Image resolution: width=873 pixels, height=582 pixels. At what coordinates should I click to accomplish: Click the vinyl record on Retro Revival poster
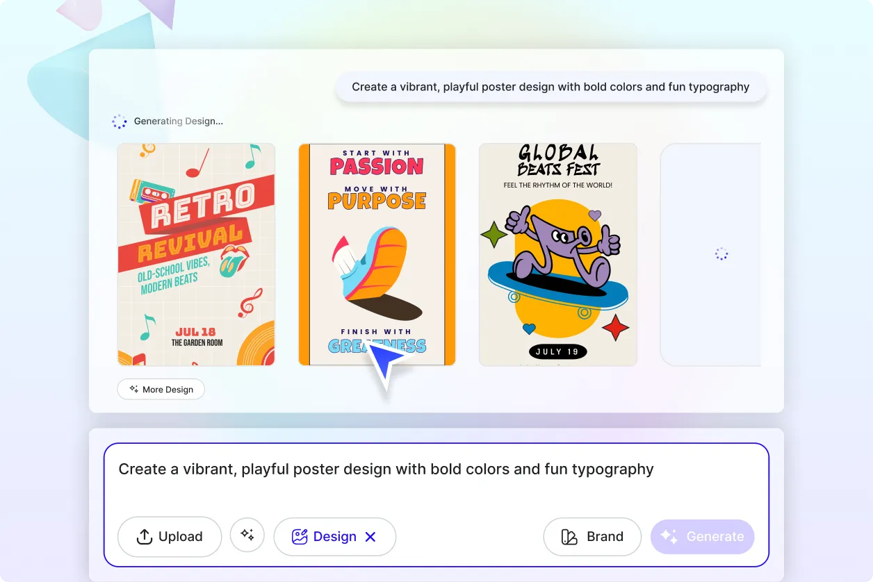tap(258, 347)
